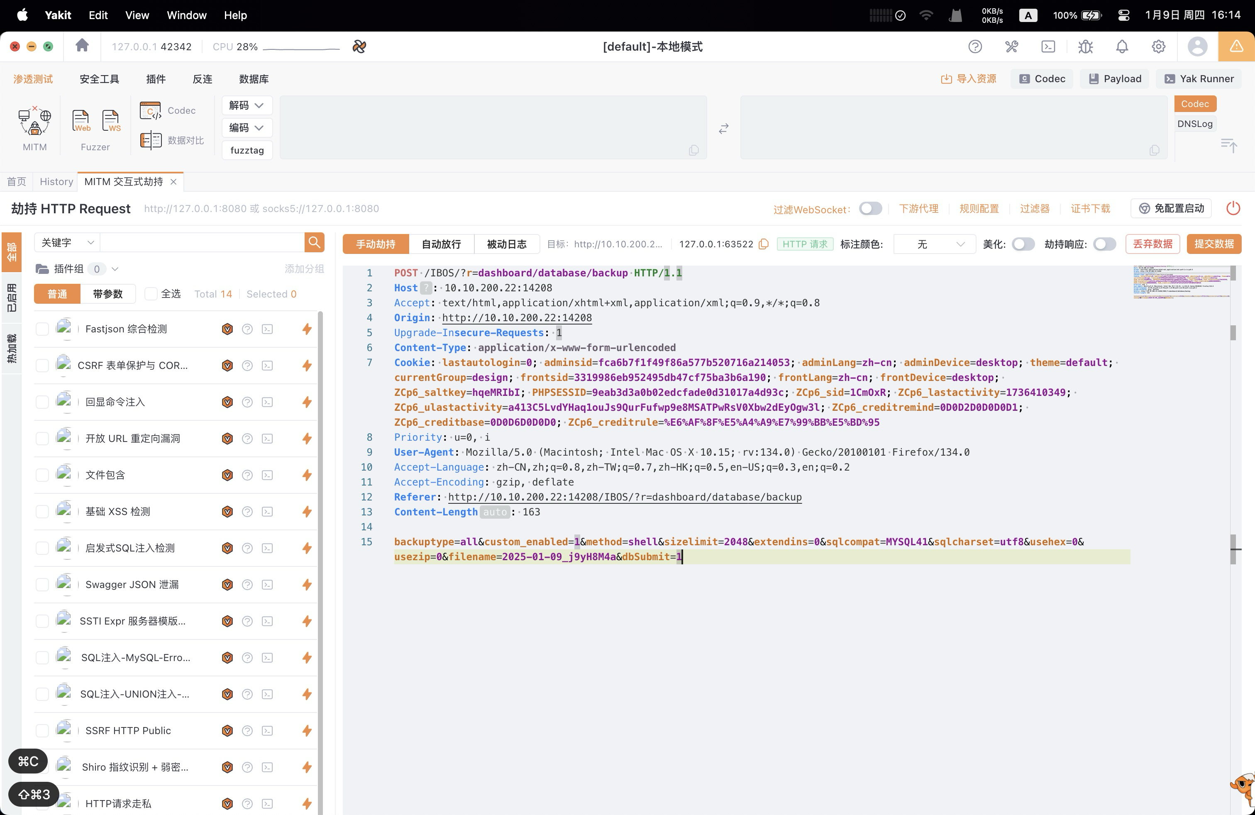
Task: Open the notifications bell icon
Action: (x=1122, y=46)
